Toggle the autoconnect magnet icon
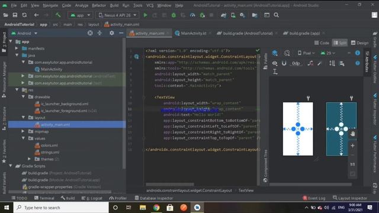This screenshot has height=213, width=379. coord(284,63)
